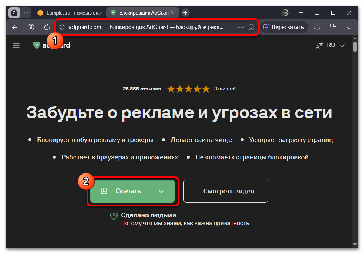This screenshot has height=254, width=364.
Task: Open the browser extensions puzzle icon
Action: point(317,27)
